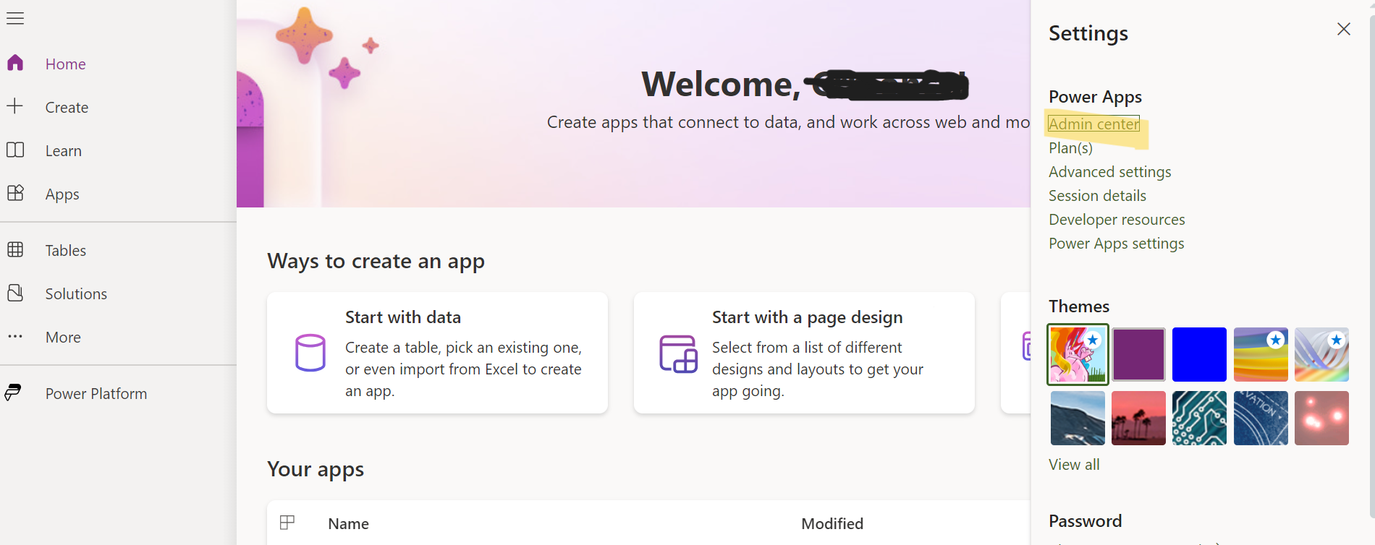Select the teal circuit board theme

(1199, 418)
